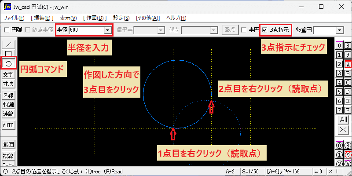Minimize the Jw_cad window
The image size is (352, 176).
(302, 7)
